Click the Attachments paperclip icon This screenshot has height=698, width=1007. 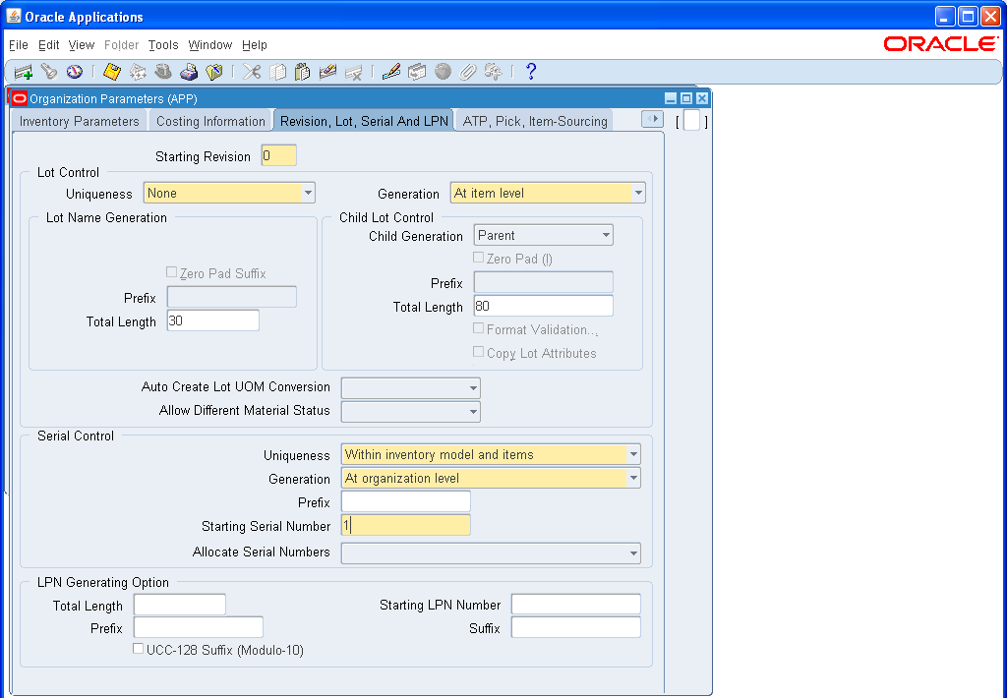pos(467,72)
